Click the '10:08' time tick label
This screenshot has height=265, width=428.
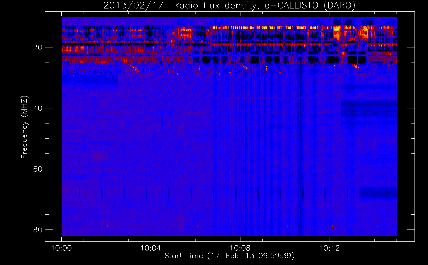click(240, 248)
